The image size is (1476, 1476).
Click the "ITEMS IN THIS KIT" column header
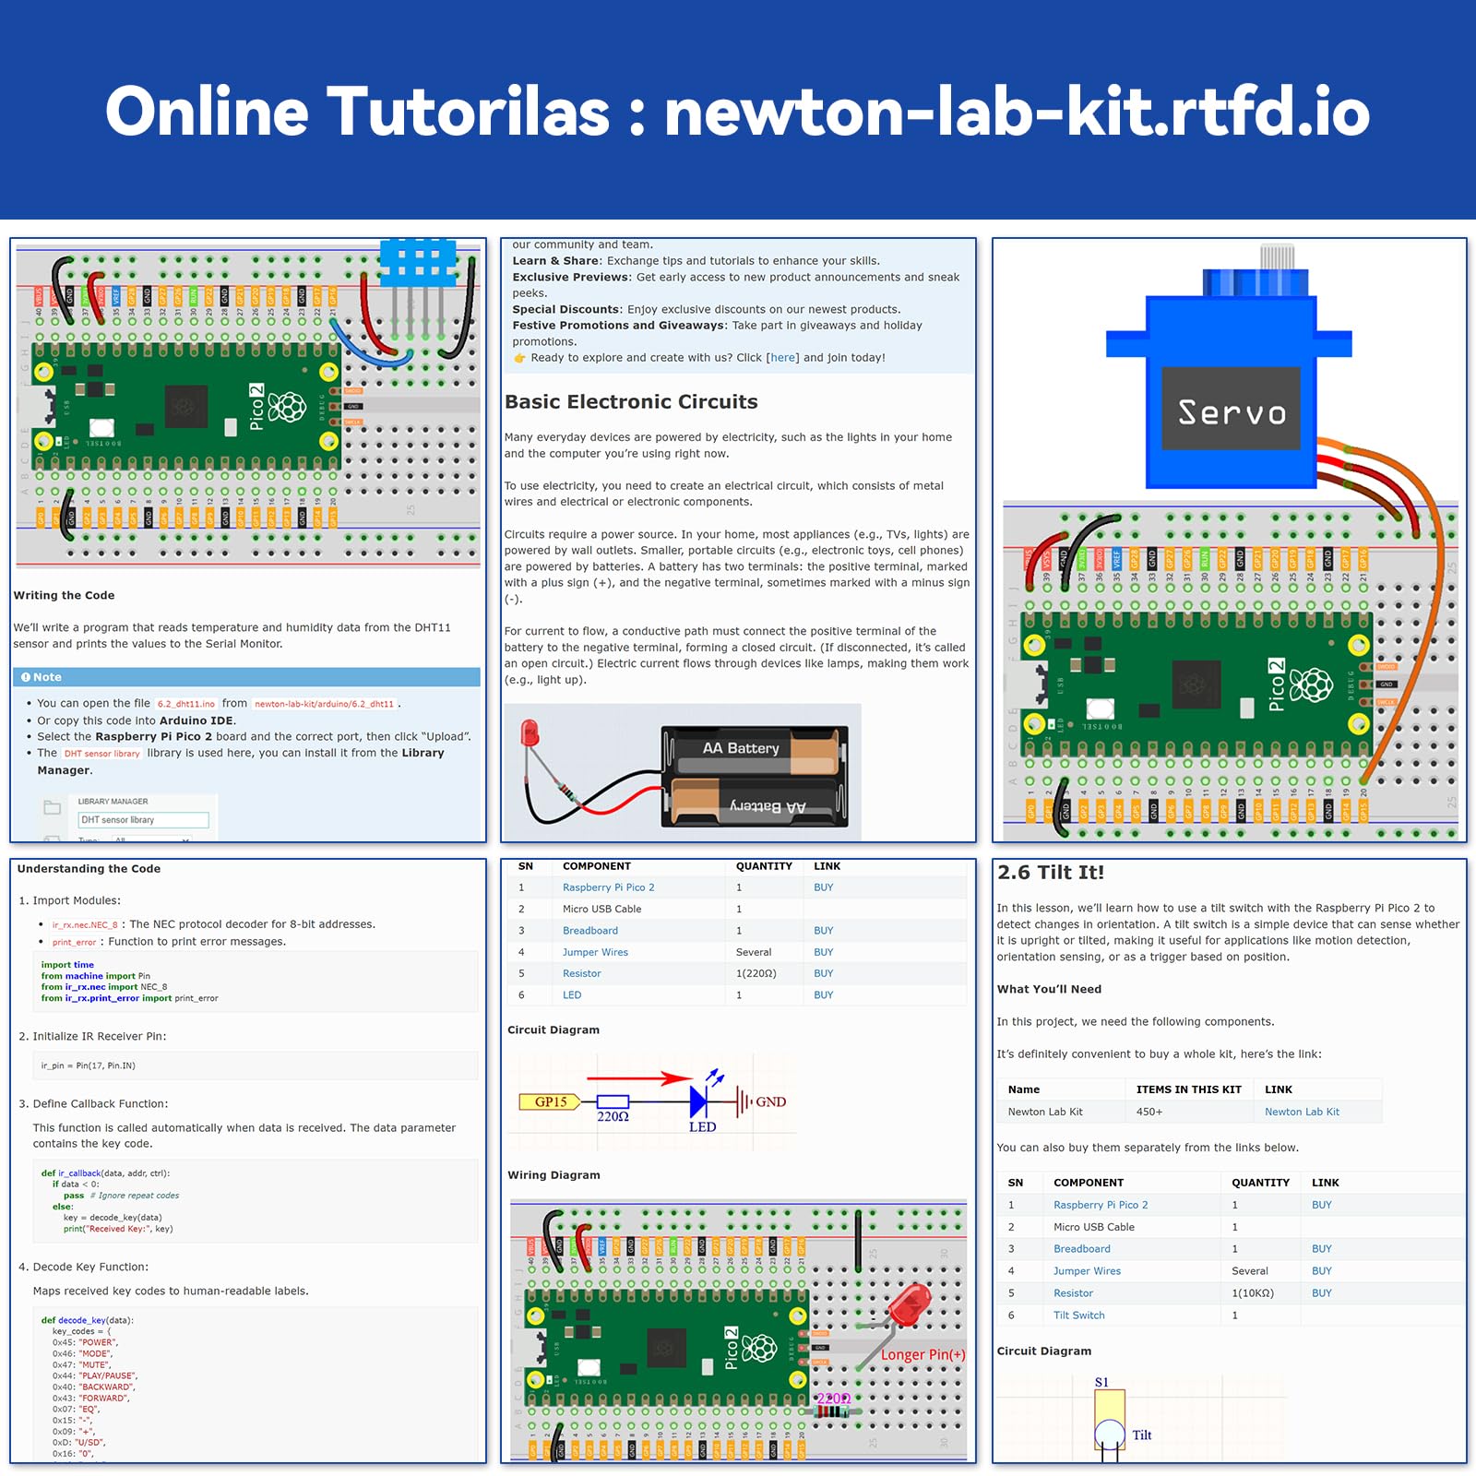point(1188,1089)
